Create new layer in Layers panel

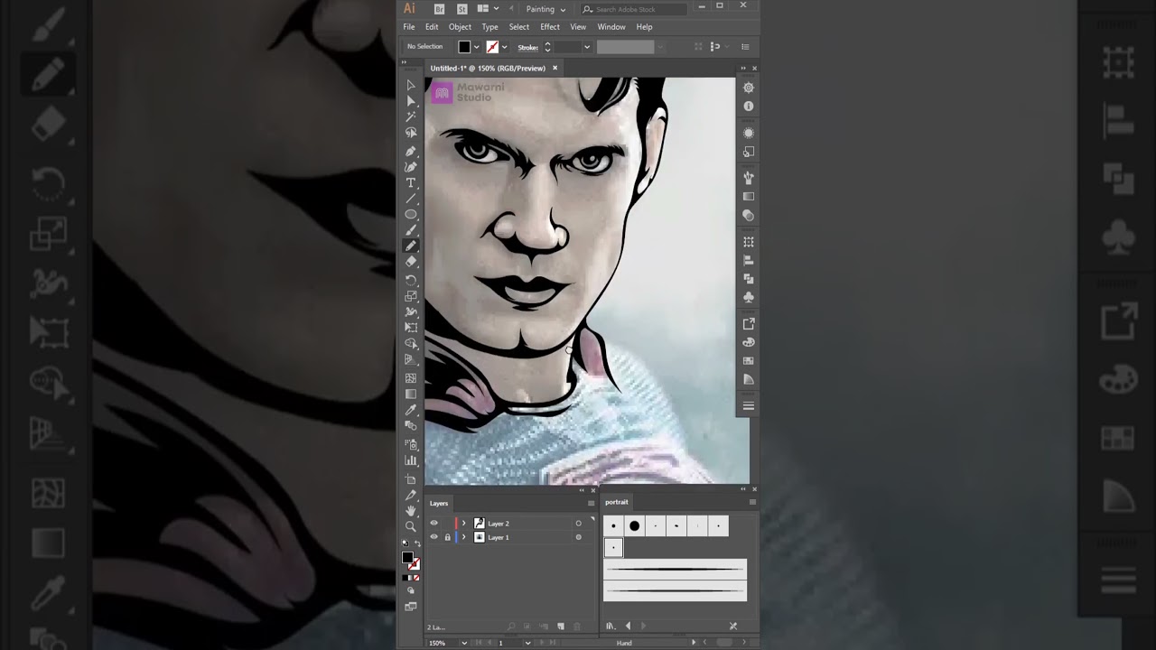coord(561,627)
